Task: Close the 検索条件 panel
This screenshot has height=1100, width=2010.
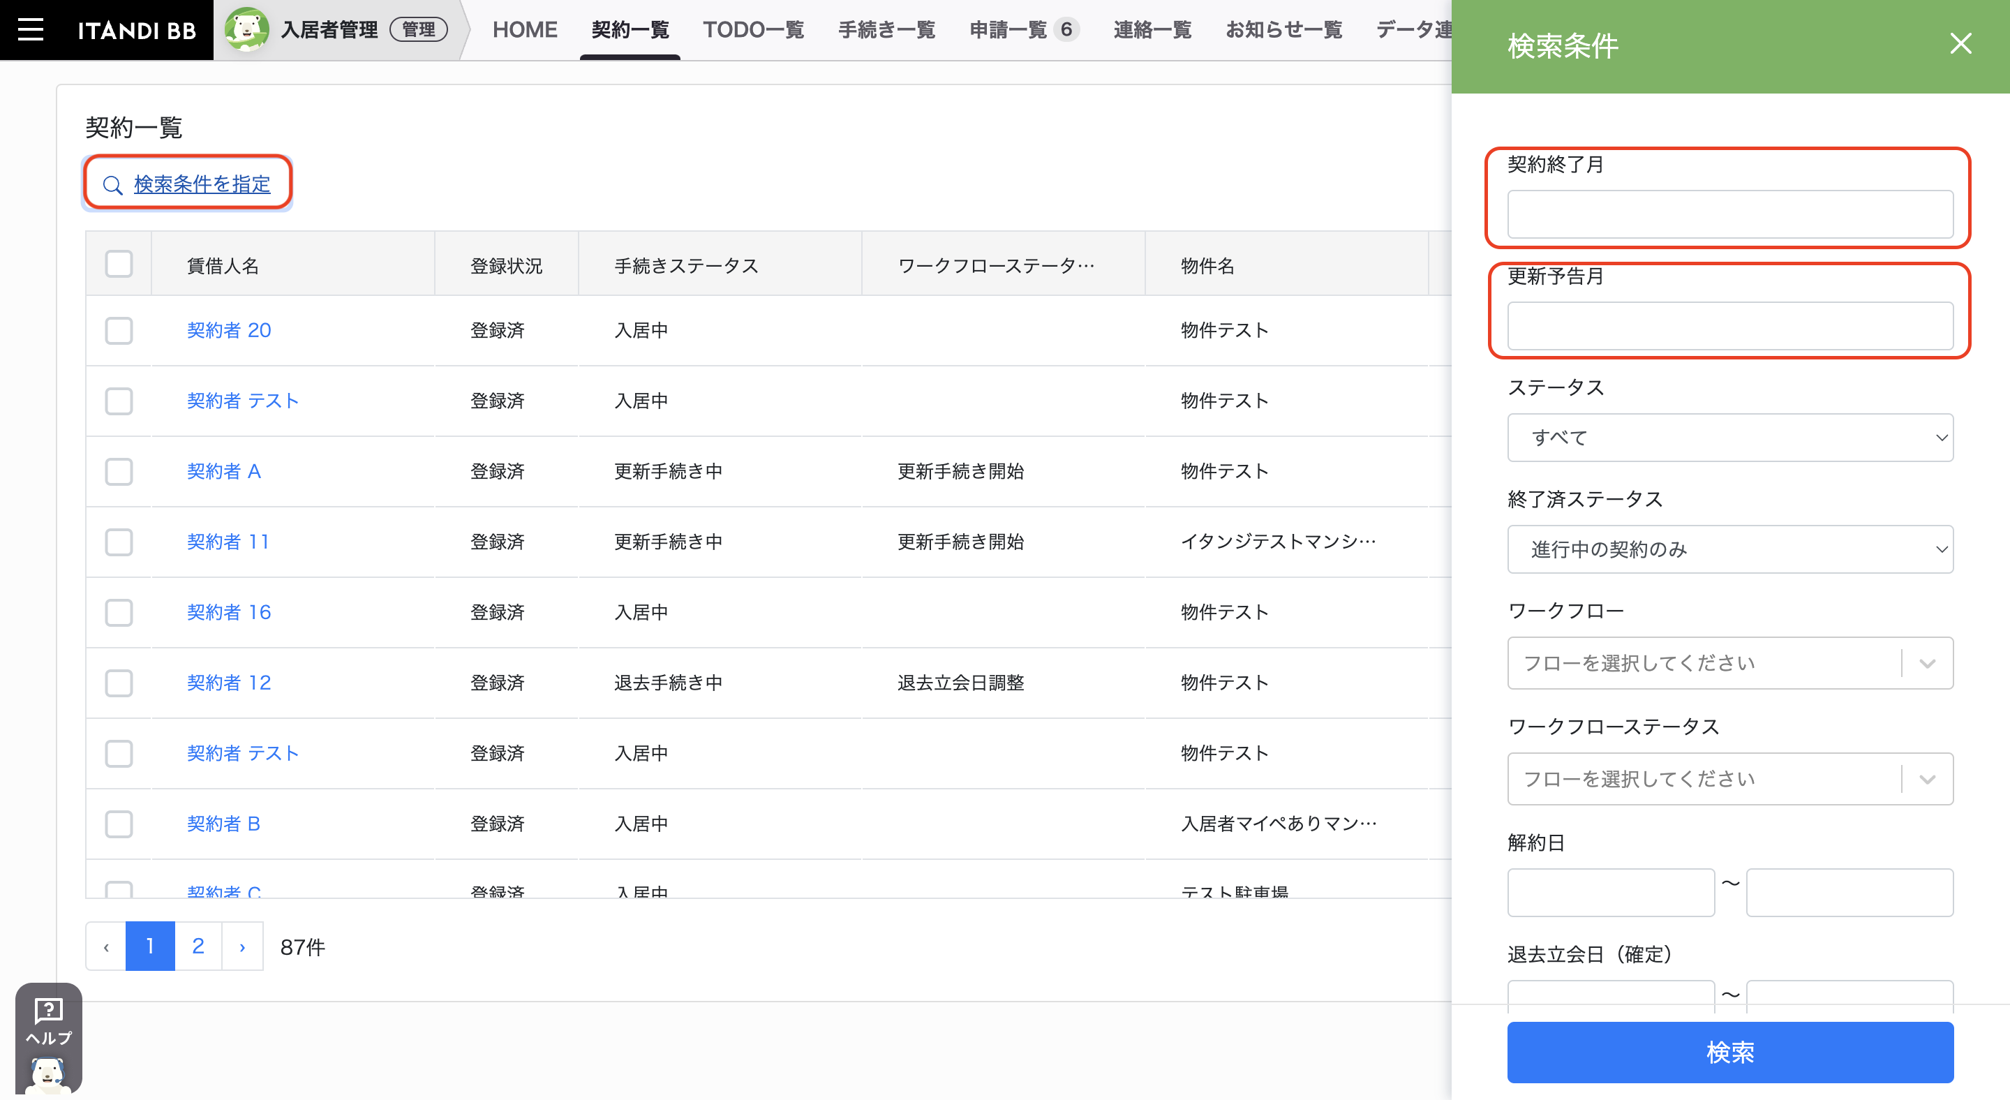Action: (x=1960, y=44)
